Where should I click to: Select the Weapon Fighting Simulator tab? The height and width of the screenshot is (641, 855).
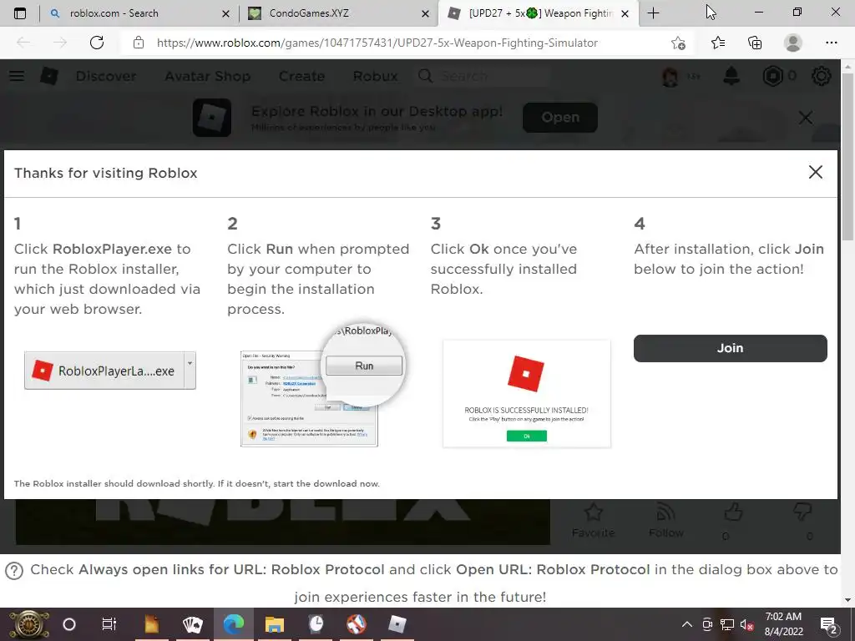click(x=537, y=13)
